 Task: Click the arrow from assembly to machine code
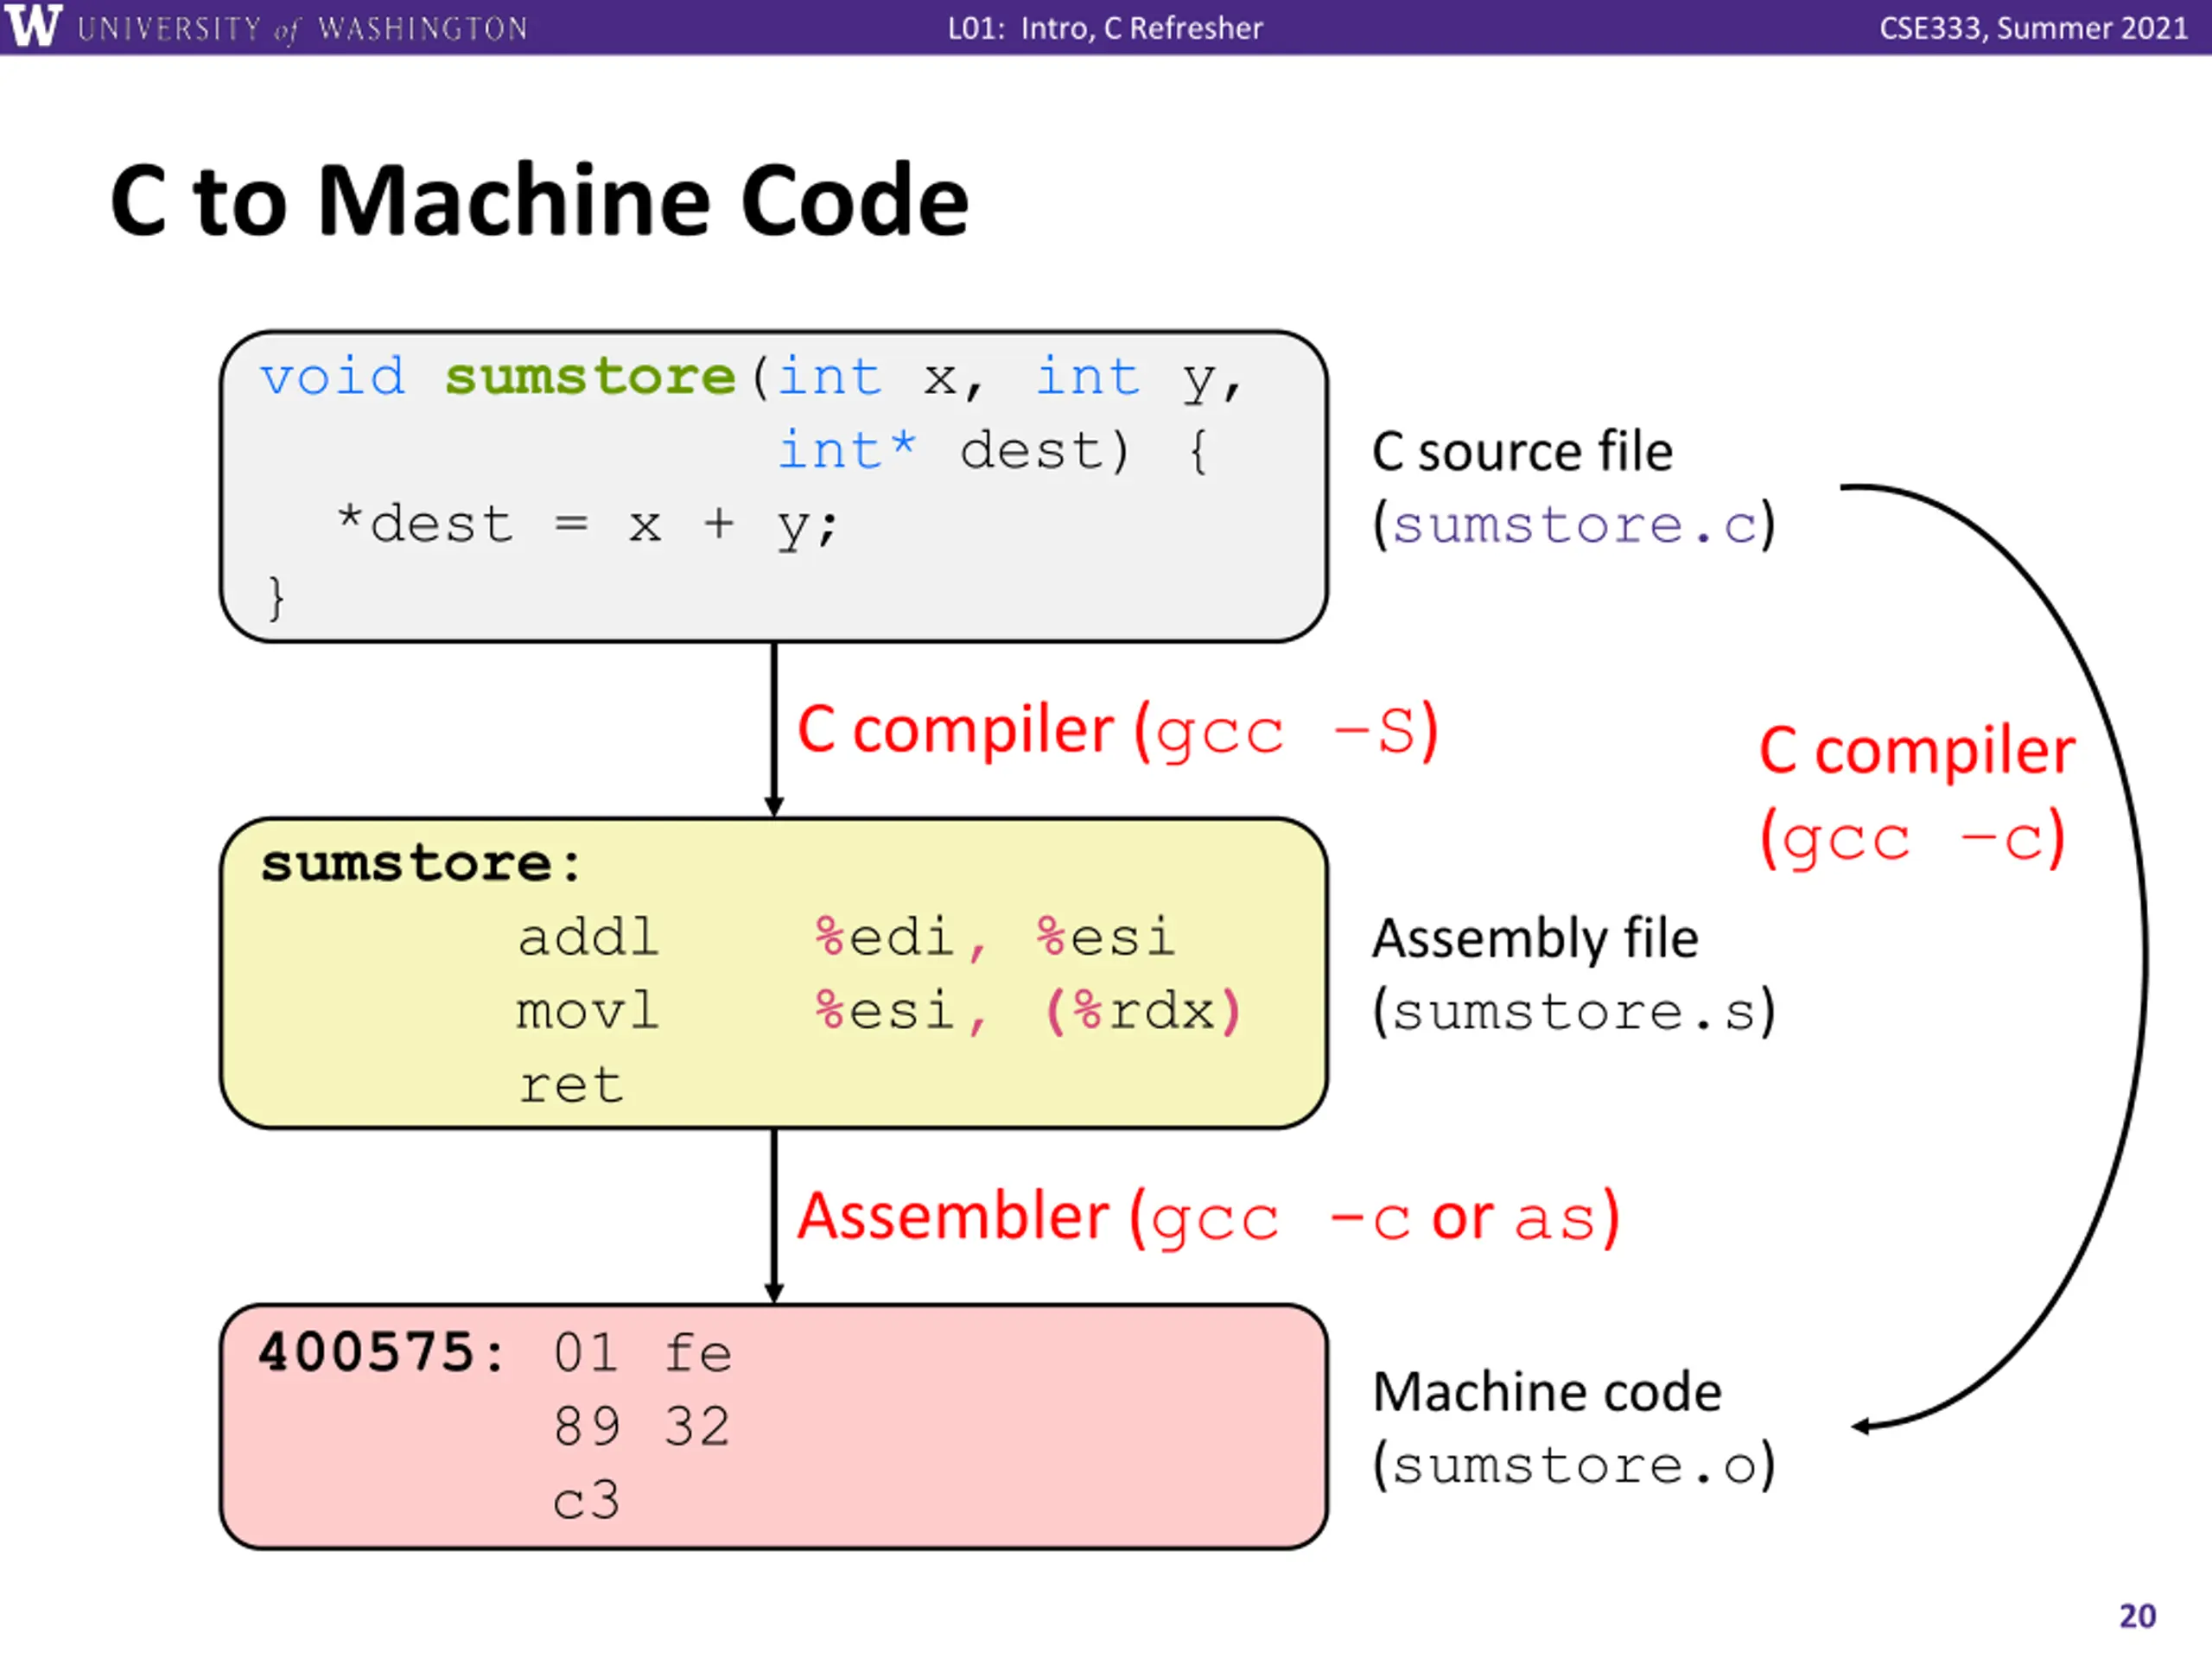click(774, 1216)
